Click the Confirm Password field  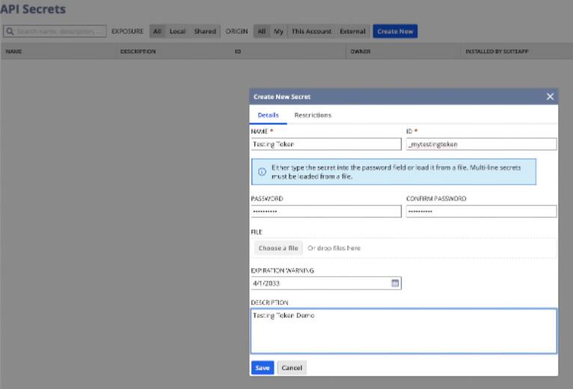coord(481,212)
